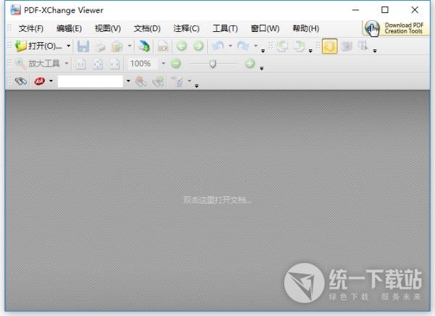Viewport: 435px width, 316px height.
Task: Open the 文档(D) menu
Action: (x=147, y=28)
